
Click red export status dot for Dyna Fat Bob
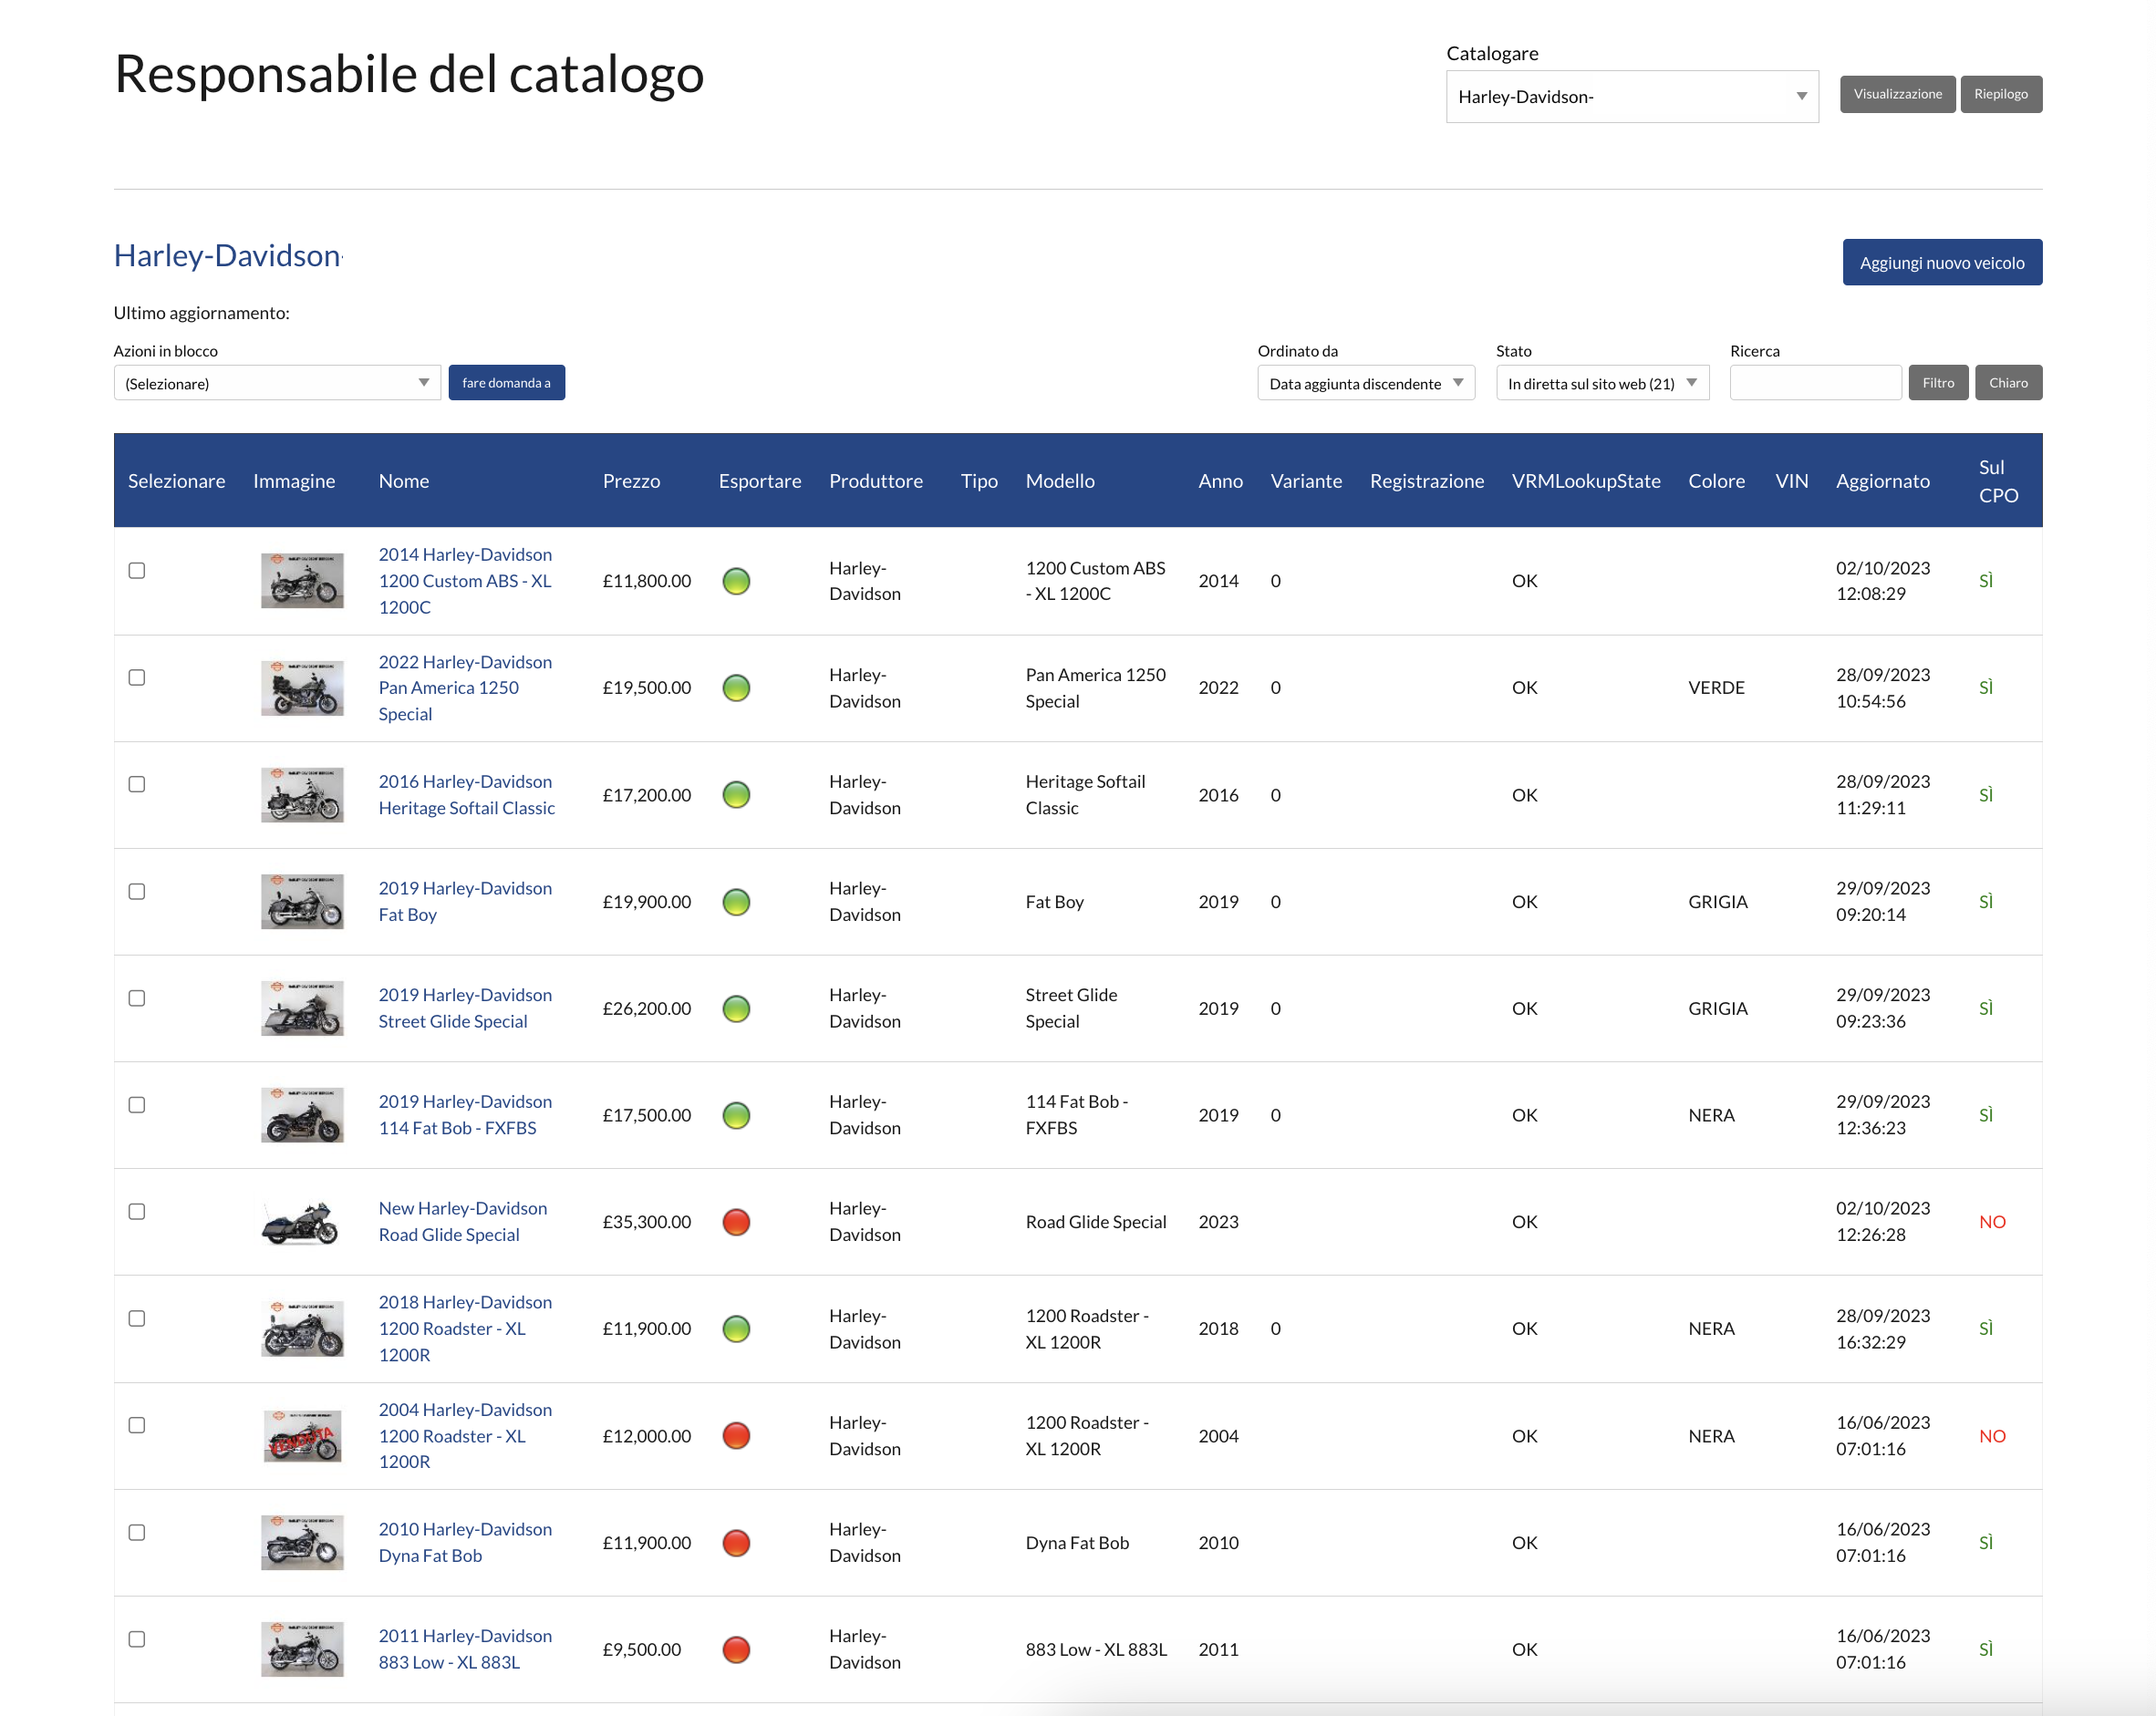pyautogui.click(x=736, y=1542)
